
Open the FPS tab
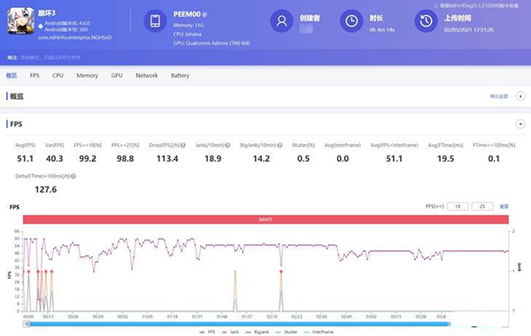[35, 75]
